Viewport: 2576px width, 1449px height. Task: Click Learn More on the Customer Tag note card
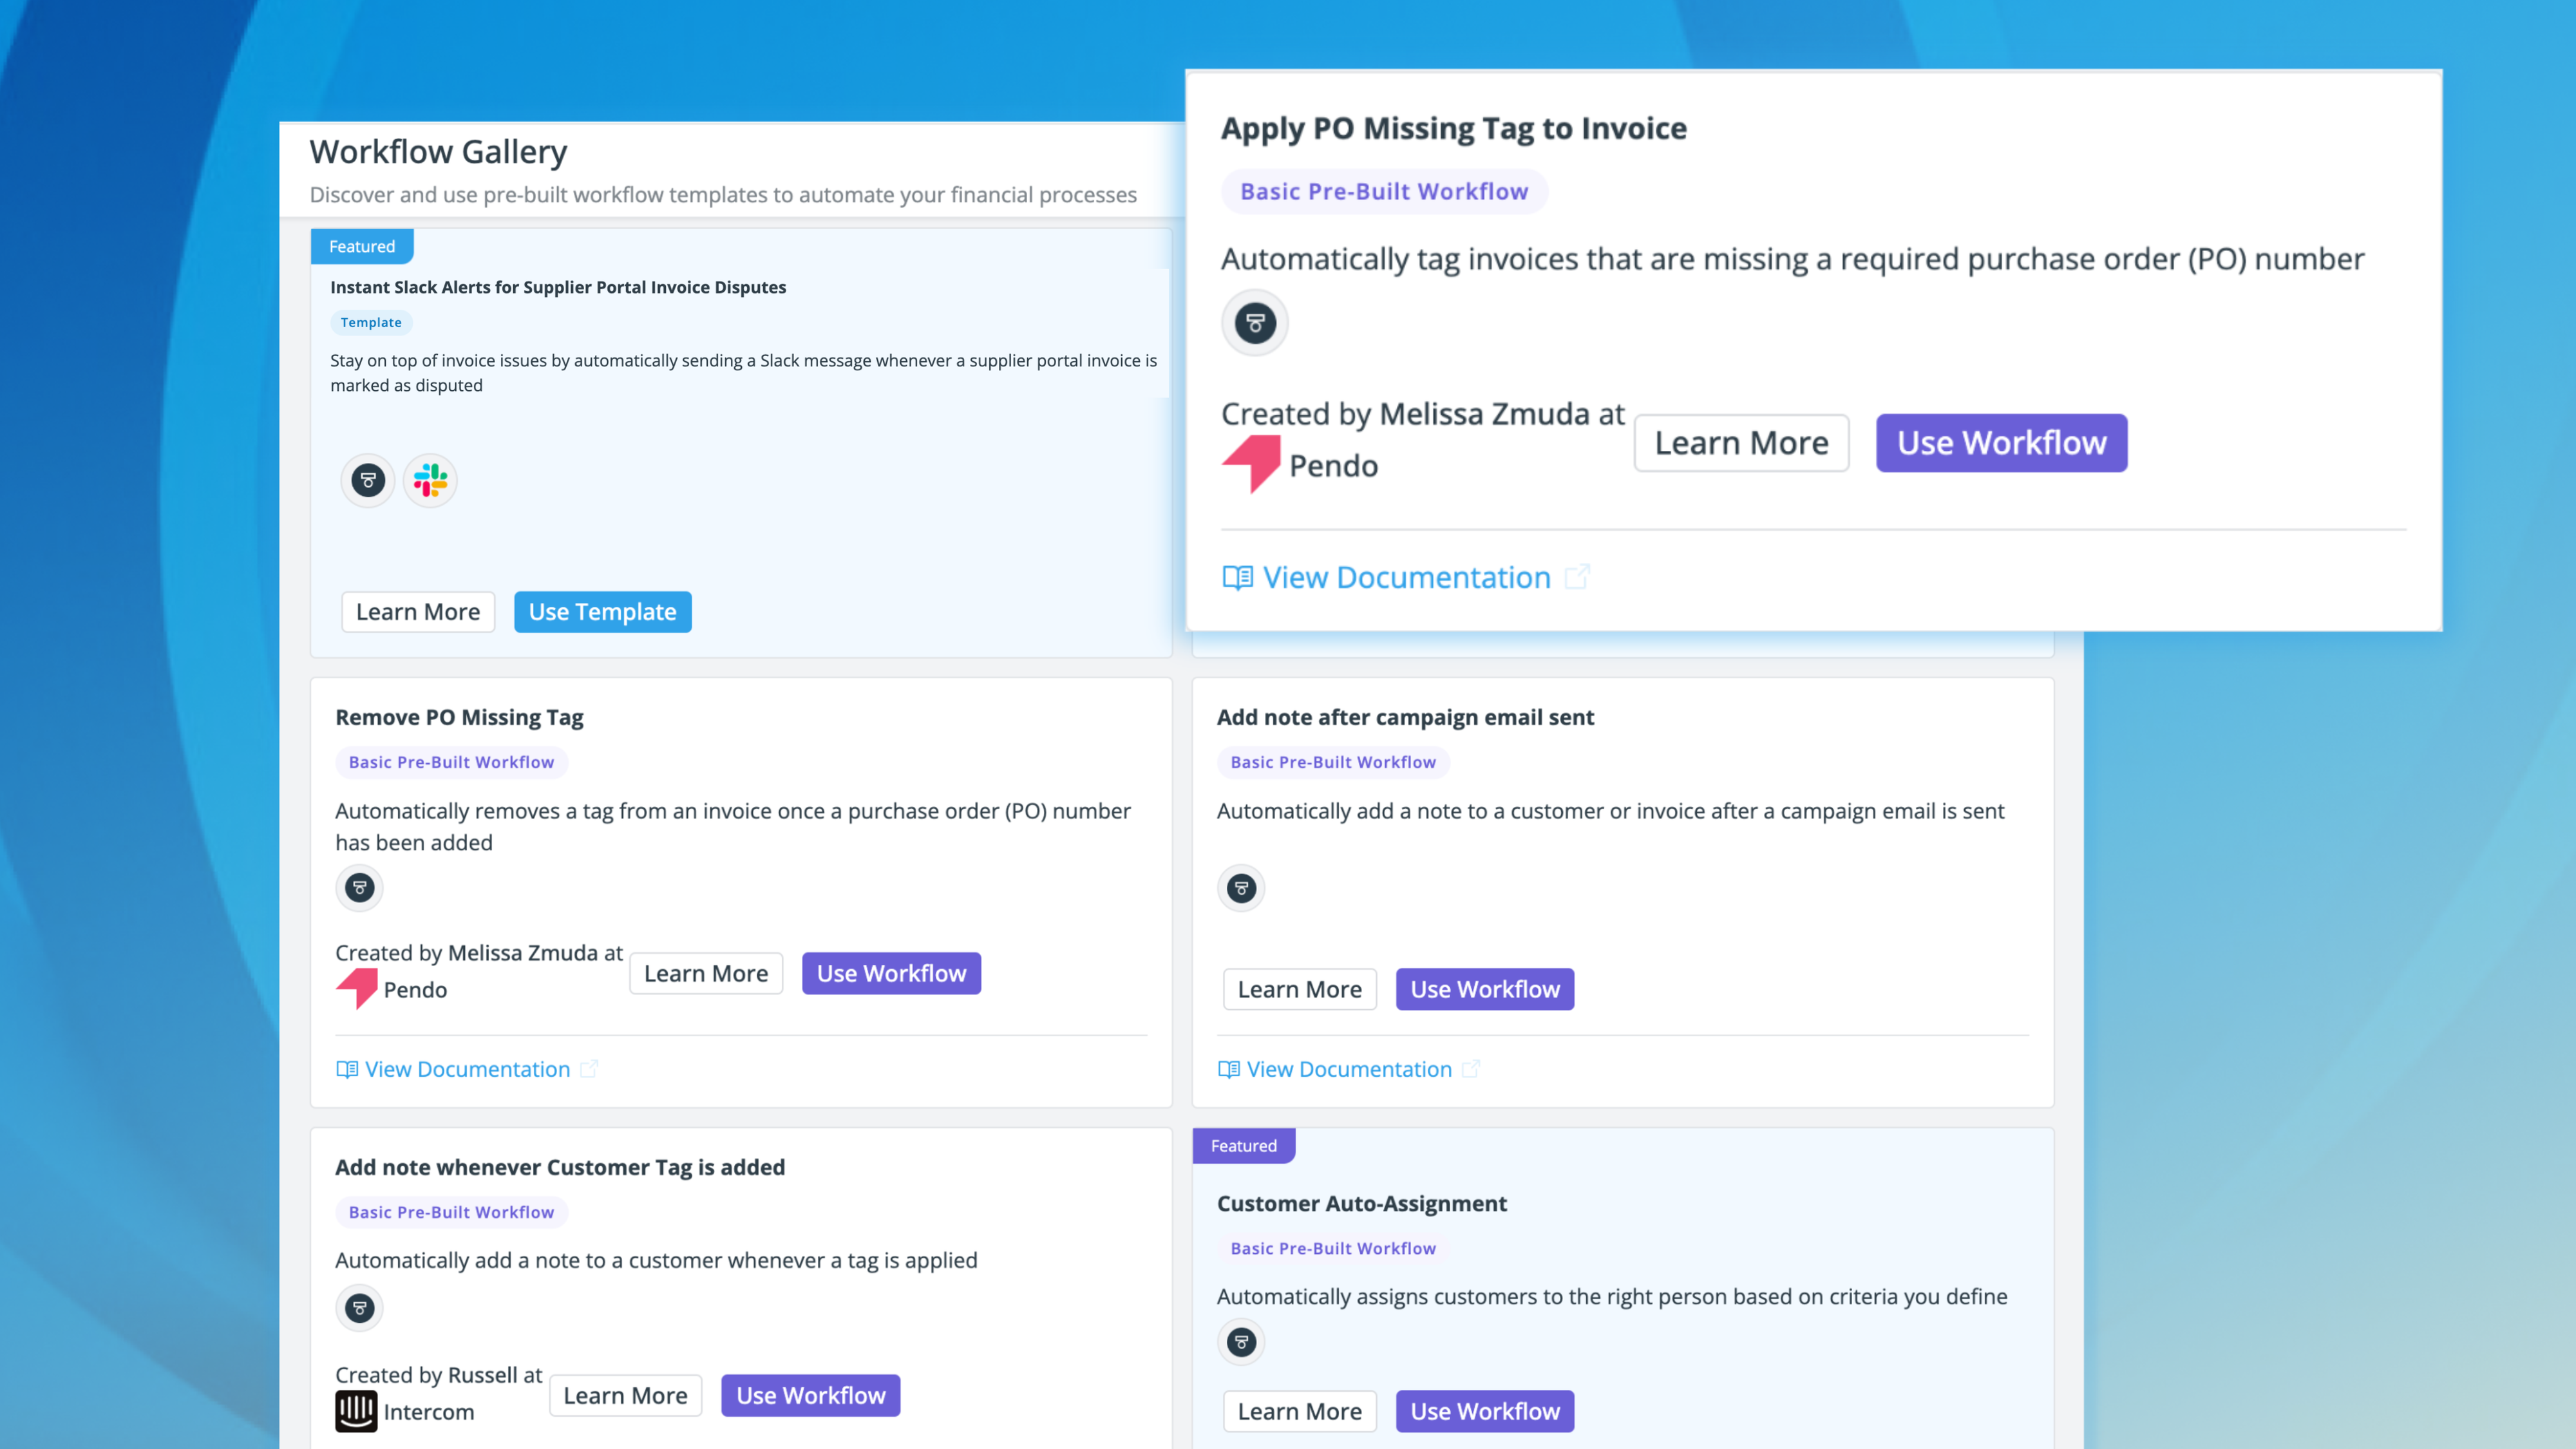click(x=626, y=1395)
